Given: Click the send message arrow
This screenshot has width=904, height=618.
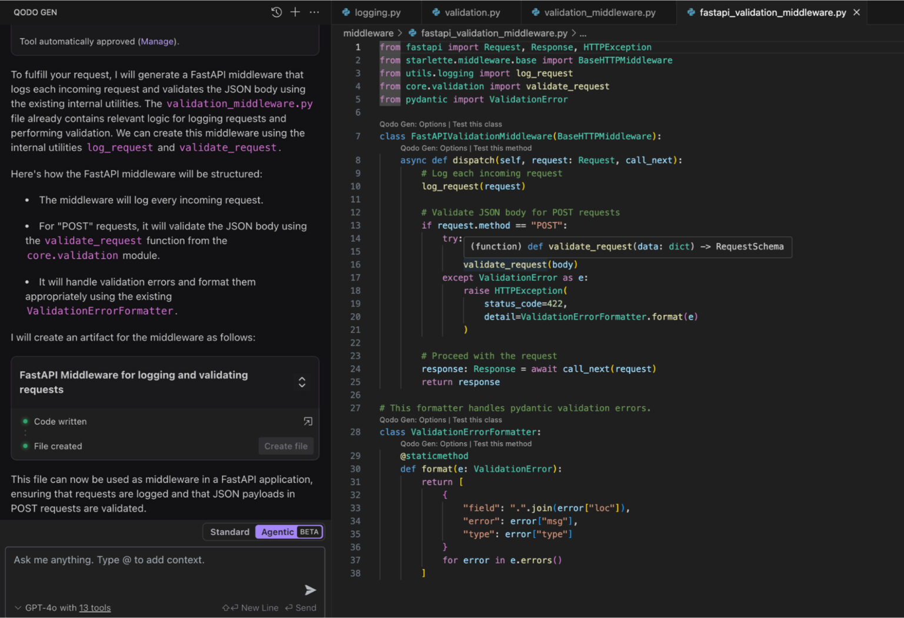Looking at the screenshot, I should pyautogui.click(x=310, y=590).
